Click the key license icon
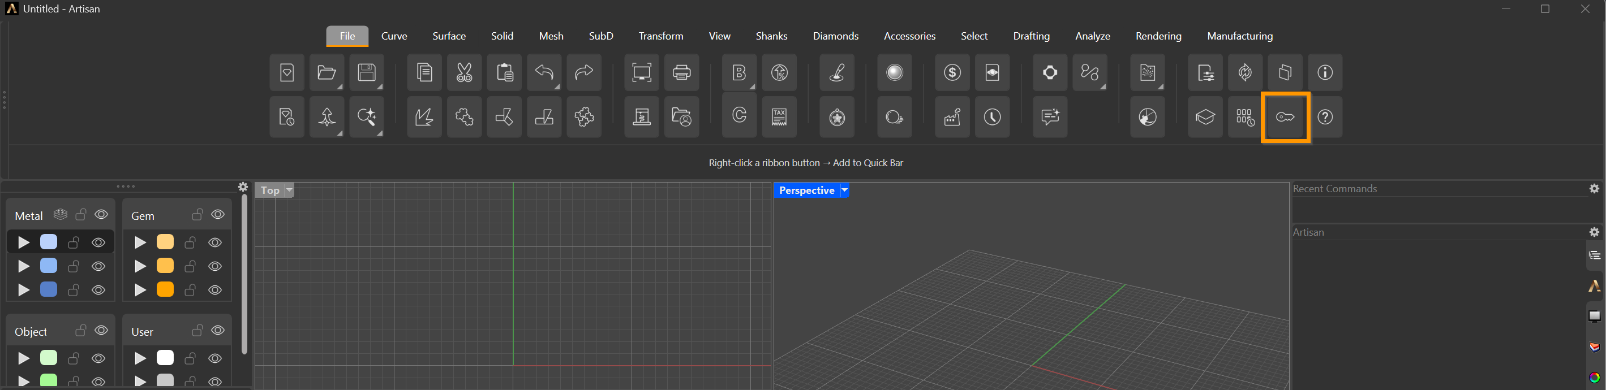The image size is (1606, 390). (1285, 117)
